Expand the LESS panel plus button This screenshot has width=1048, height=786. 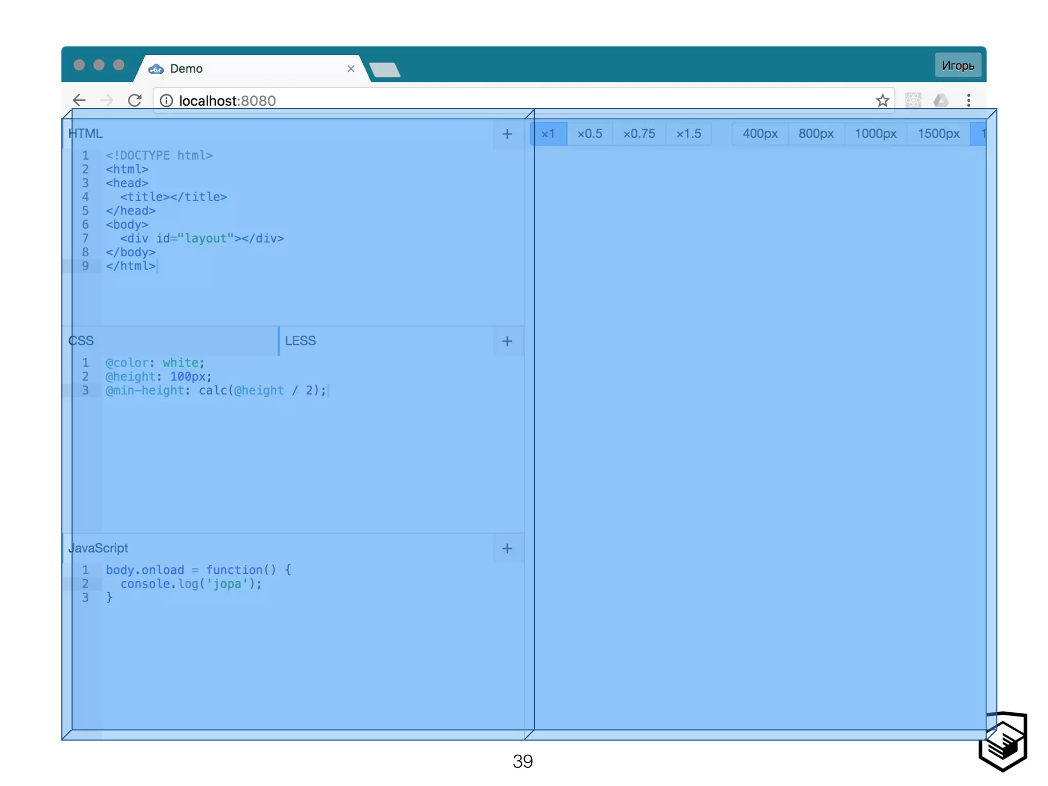(x=507, y=341)
